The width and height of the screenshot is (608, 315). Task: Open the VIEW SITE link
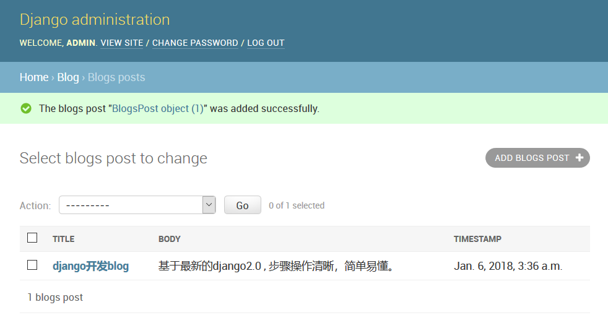(x=121, y=43)
